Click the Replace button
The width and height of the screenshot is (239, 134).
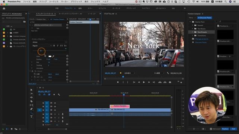tap(225, 129)
